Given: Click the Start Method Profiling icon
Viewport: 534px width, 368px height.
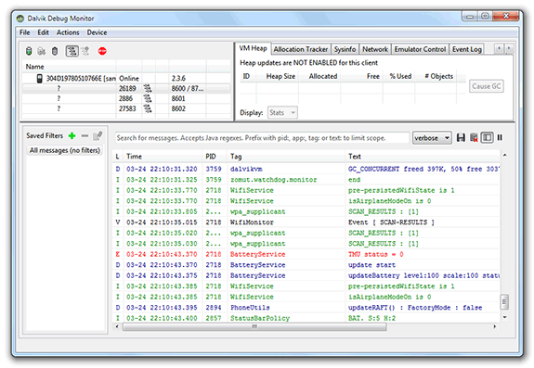Looking at the screenshot, I should click(85, 51).
